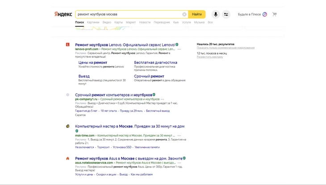Click the 18 лет опыта link
326x185 pixels.
pos(109,111)
